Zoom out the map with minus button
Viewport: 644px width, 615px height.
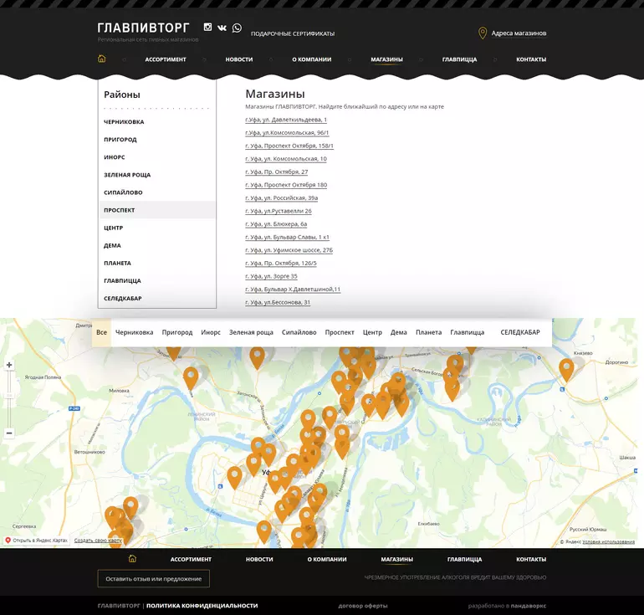(9, 433)
